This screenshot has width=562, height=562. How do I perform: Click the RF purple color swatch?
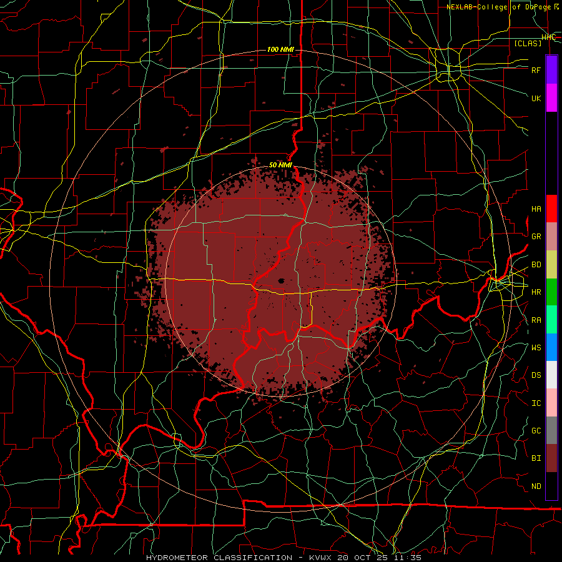click(551, 69)
